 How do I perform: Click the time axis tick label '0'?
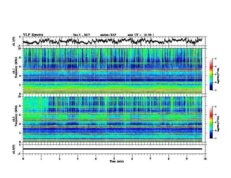pos(23,159)
